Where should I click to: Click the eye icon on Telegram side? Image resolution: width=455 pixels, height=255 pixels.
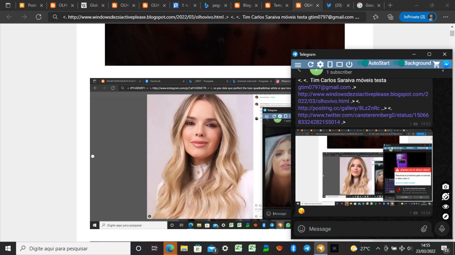445,206
